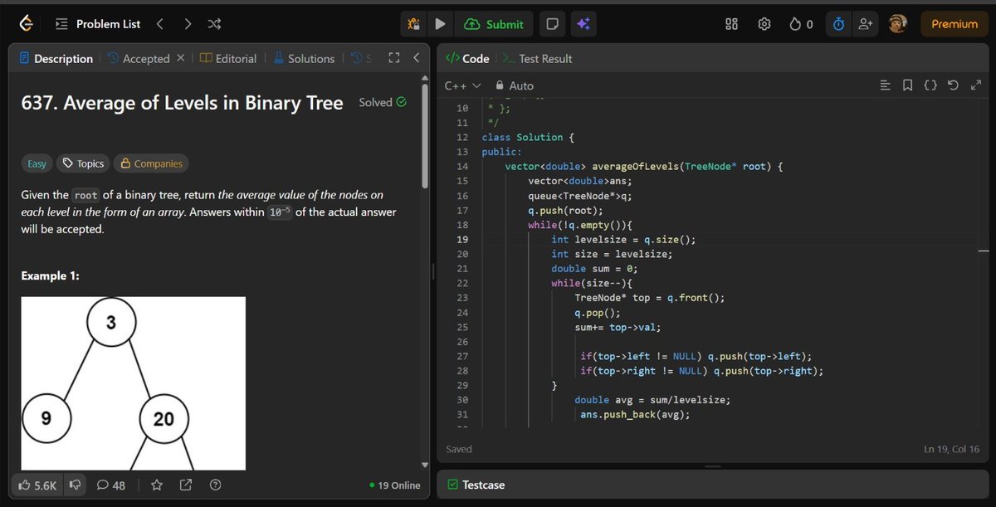Show the Topics tag
Screen dimensions: 996x507
(83, 163)
